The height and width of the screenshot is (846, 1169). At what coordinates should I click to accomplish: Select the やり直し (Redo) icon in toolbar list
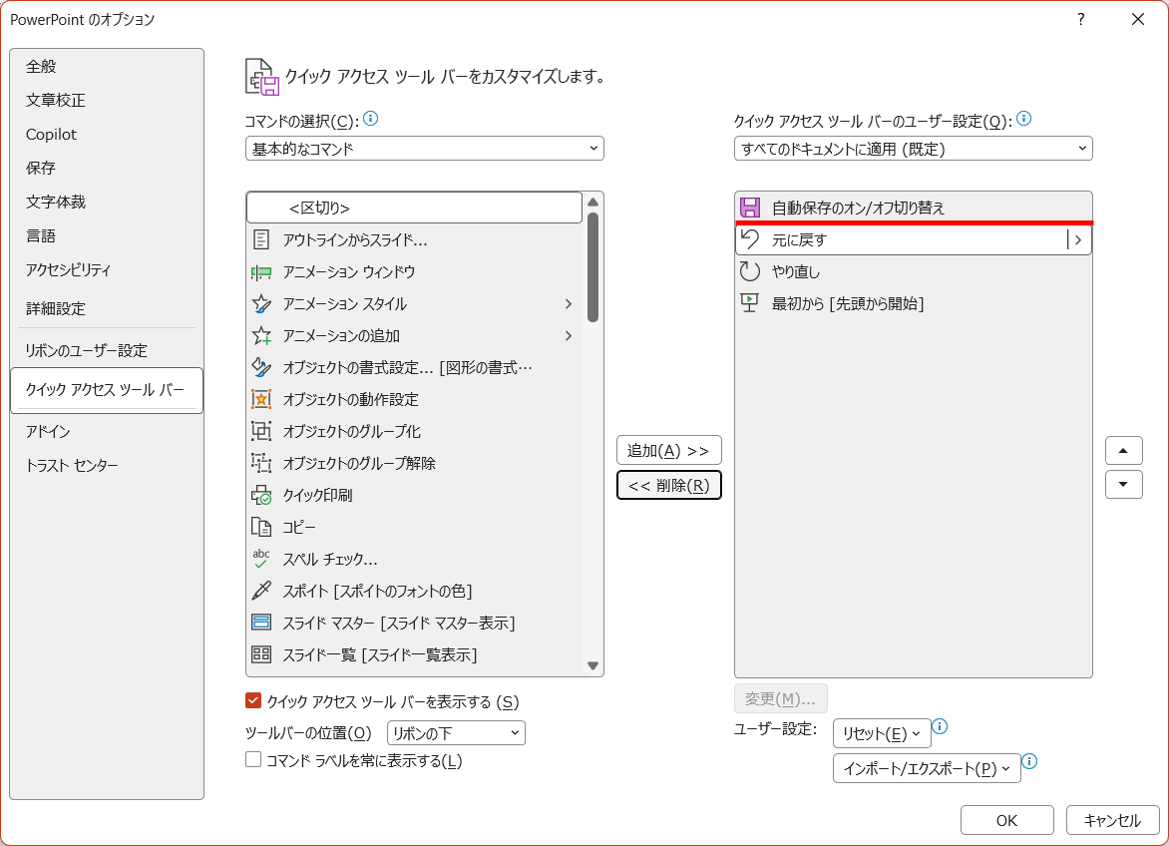click(x=748, y=271)
